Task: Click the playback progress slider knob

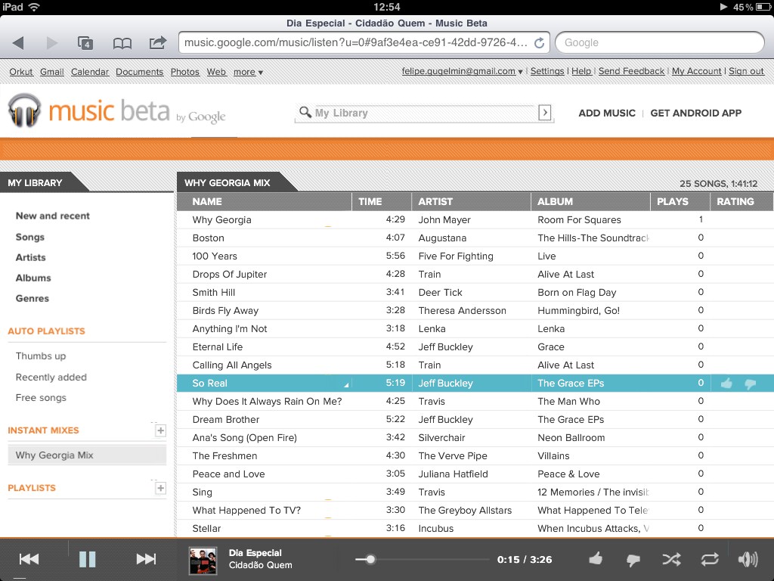Action: 370,559
